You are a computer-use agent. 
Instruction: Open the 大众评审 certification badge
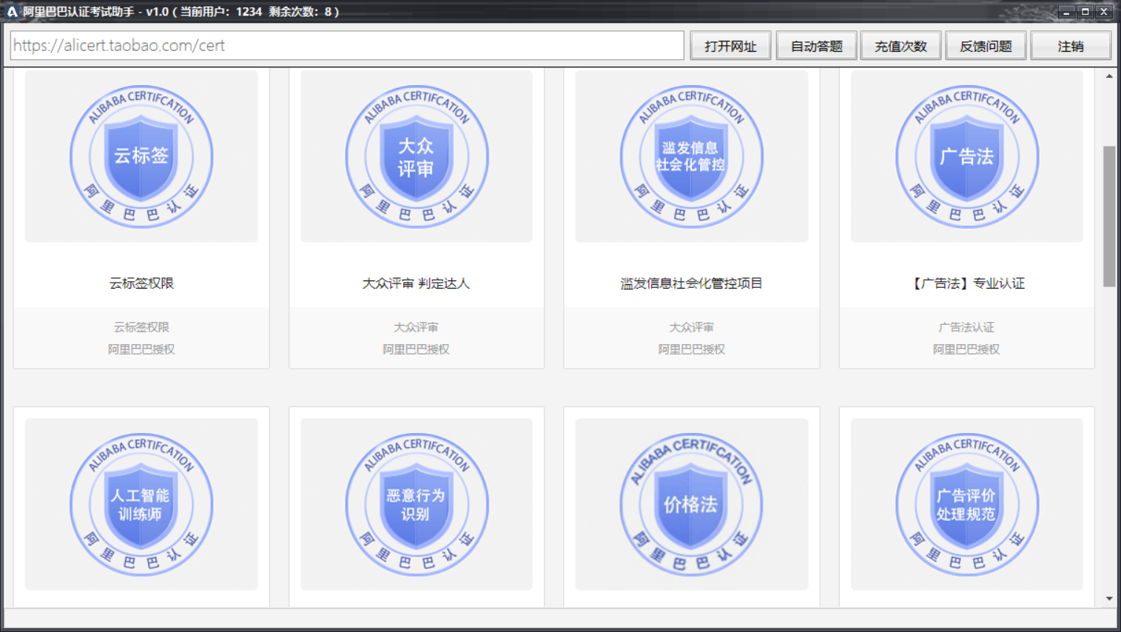(417, 156)
